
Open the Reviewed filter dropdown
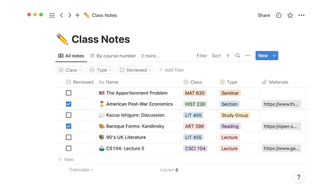tap(136, 70)
